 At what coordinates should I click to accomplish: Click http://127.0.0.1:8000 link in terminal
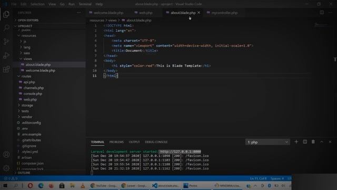(x=180, y=151)
